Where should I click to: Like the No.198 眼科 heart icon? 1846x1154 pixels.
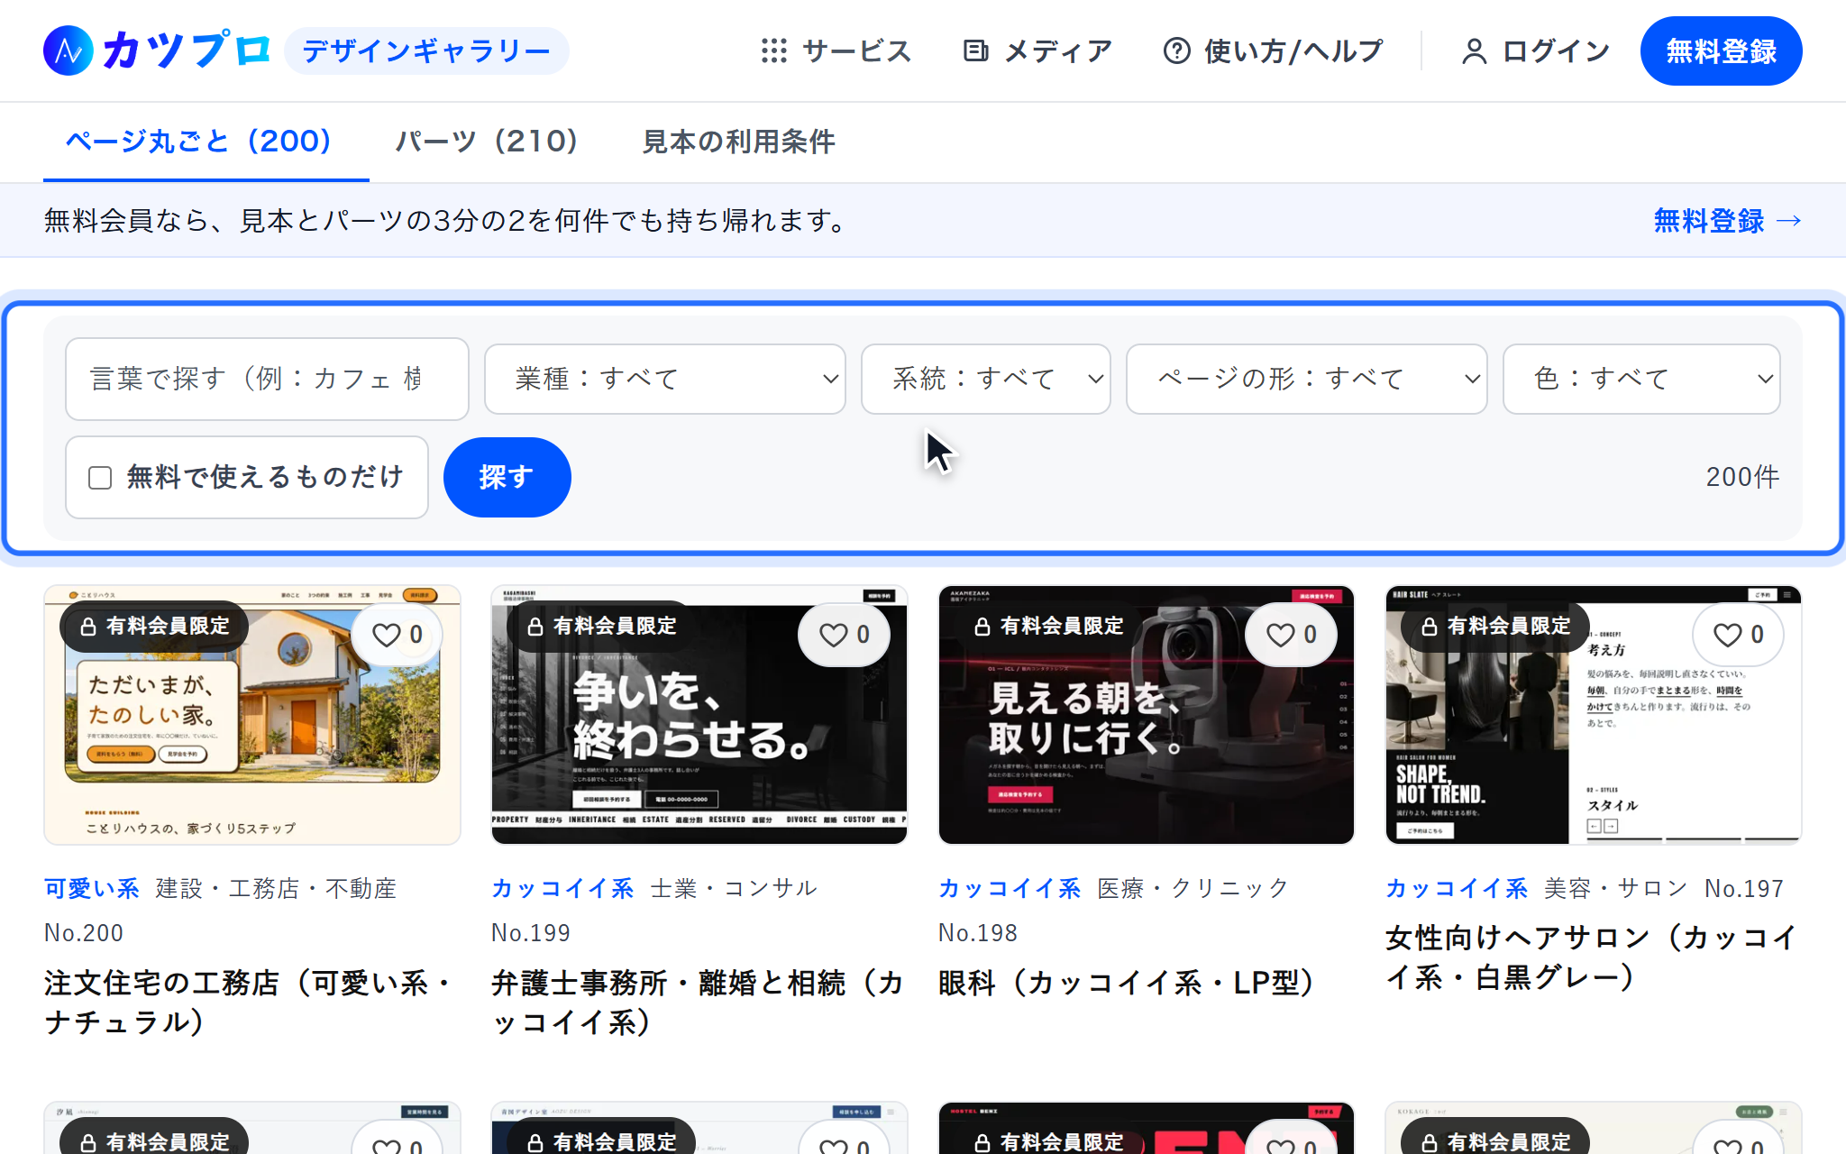[1281, 635]
